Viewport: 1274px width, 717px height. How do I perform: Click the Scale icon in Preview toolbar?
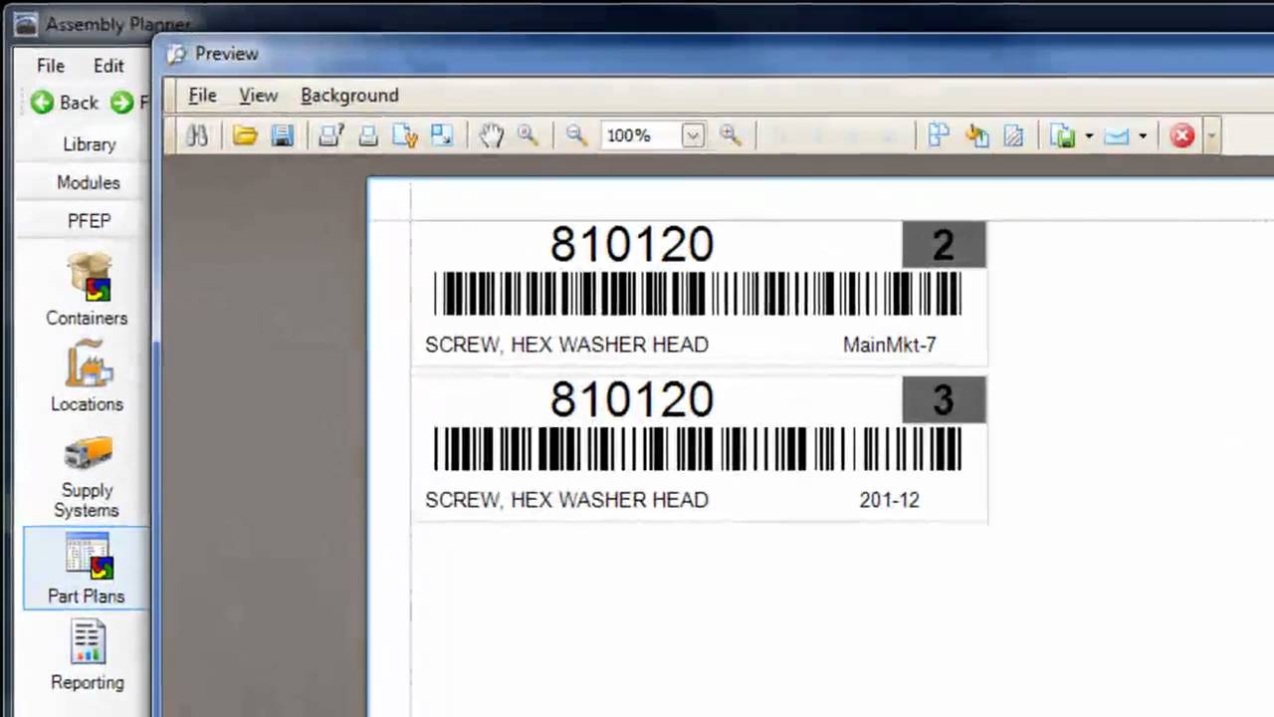pos(442,135)
